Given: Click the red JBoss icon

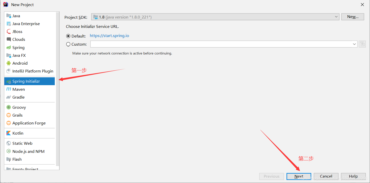Looking at the screenshot, I should [9, 31].
